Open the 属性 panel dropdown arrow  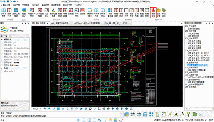coord(23,23)
